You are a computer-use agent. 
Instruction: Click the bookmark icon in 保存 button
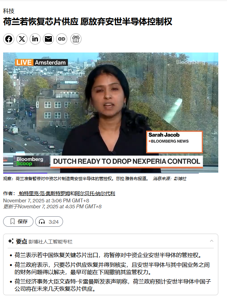pyautogui.click(x=13, y=222)
